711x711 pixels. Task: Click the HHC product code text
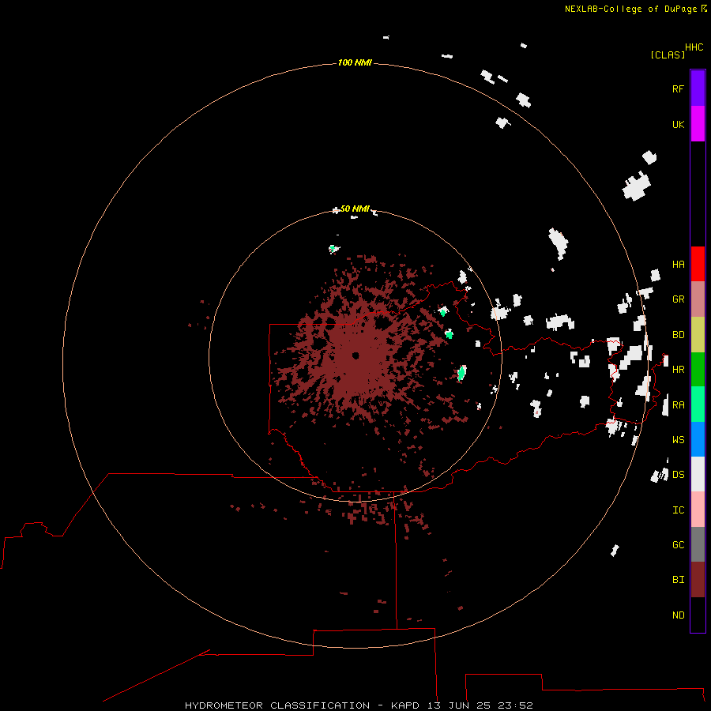pyautogui.click(x=694, y=47)
